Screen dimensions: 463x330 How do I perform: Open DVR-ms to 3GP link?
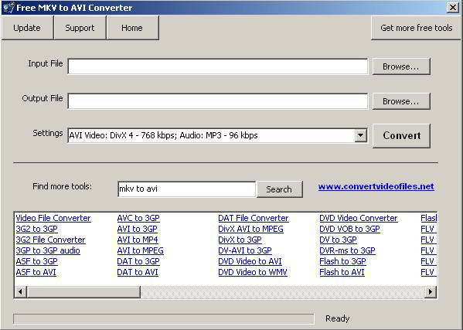coord(347,250)
